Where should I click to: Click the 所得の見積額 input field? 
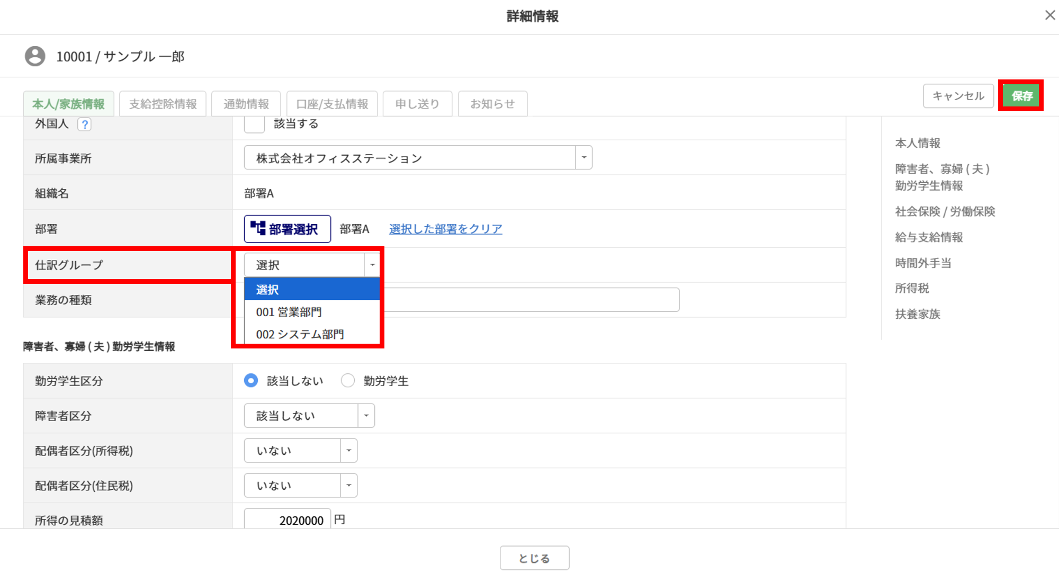(288, 520)
